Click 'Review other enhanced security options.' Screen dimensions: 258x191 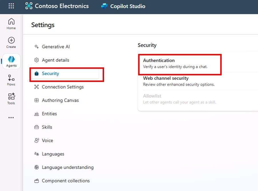tap(179, 85)
